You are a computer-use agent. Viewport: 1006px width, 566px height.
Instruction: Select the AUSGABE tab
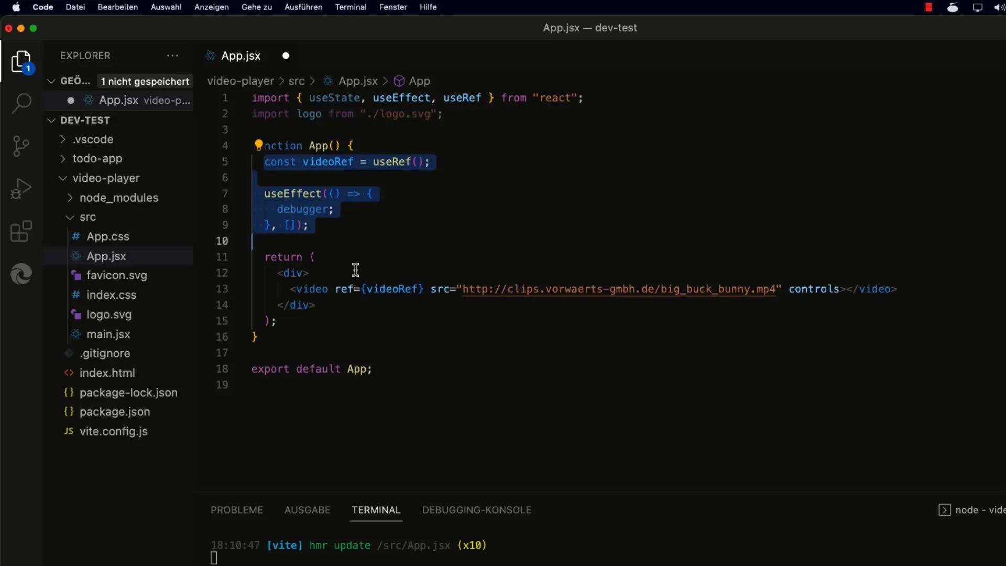[307, 509]
